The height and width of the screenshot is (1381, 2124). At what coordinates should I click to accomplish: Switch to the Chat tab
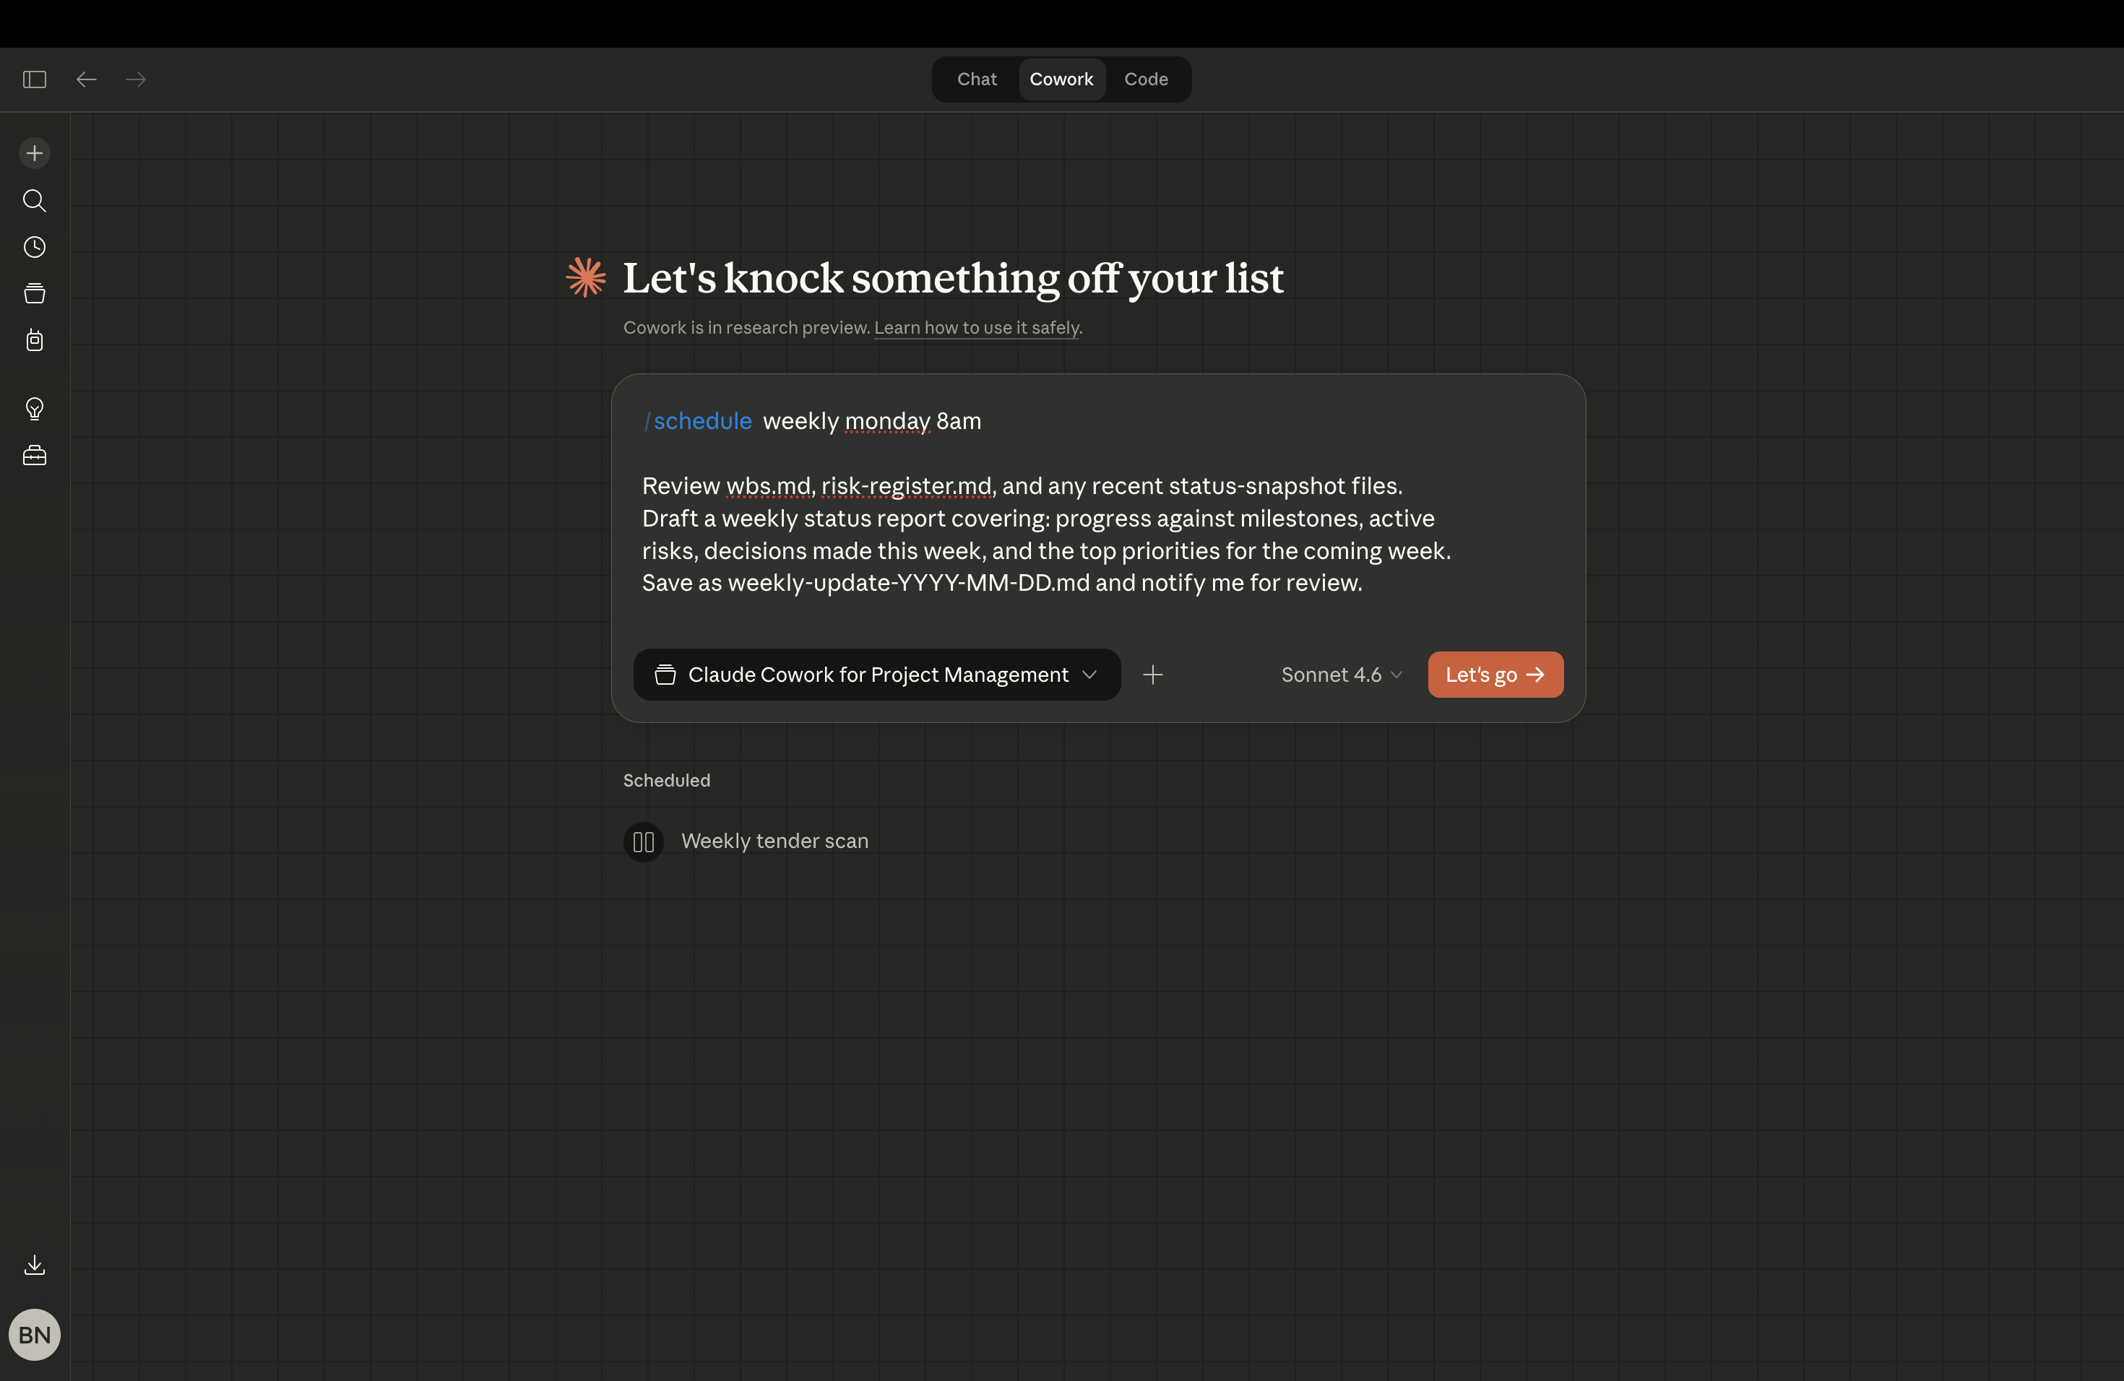point(976,79)
